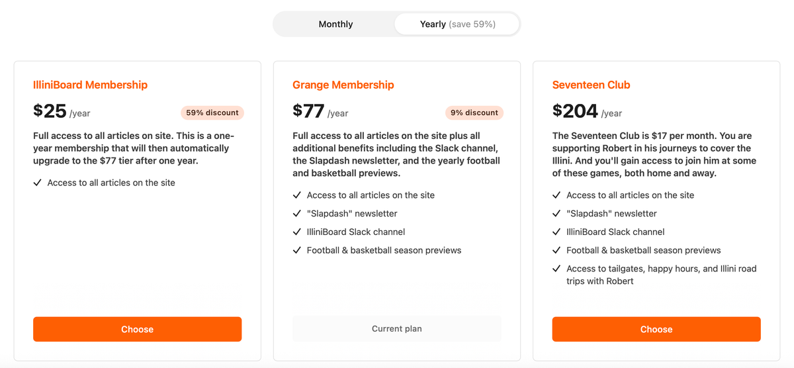Choose the Seventeen Club plan

point(656,329)
